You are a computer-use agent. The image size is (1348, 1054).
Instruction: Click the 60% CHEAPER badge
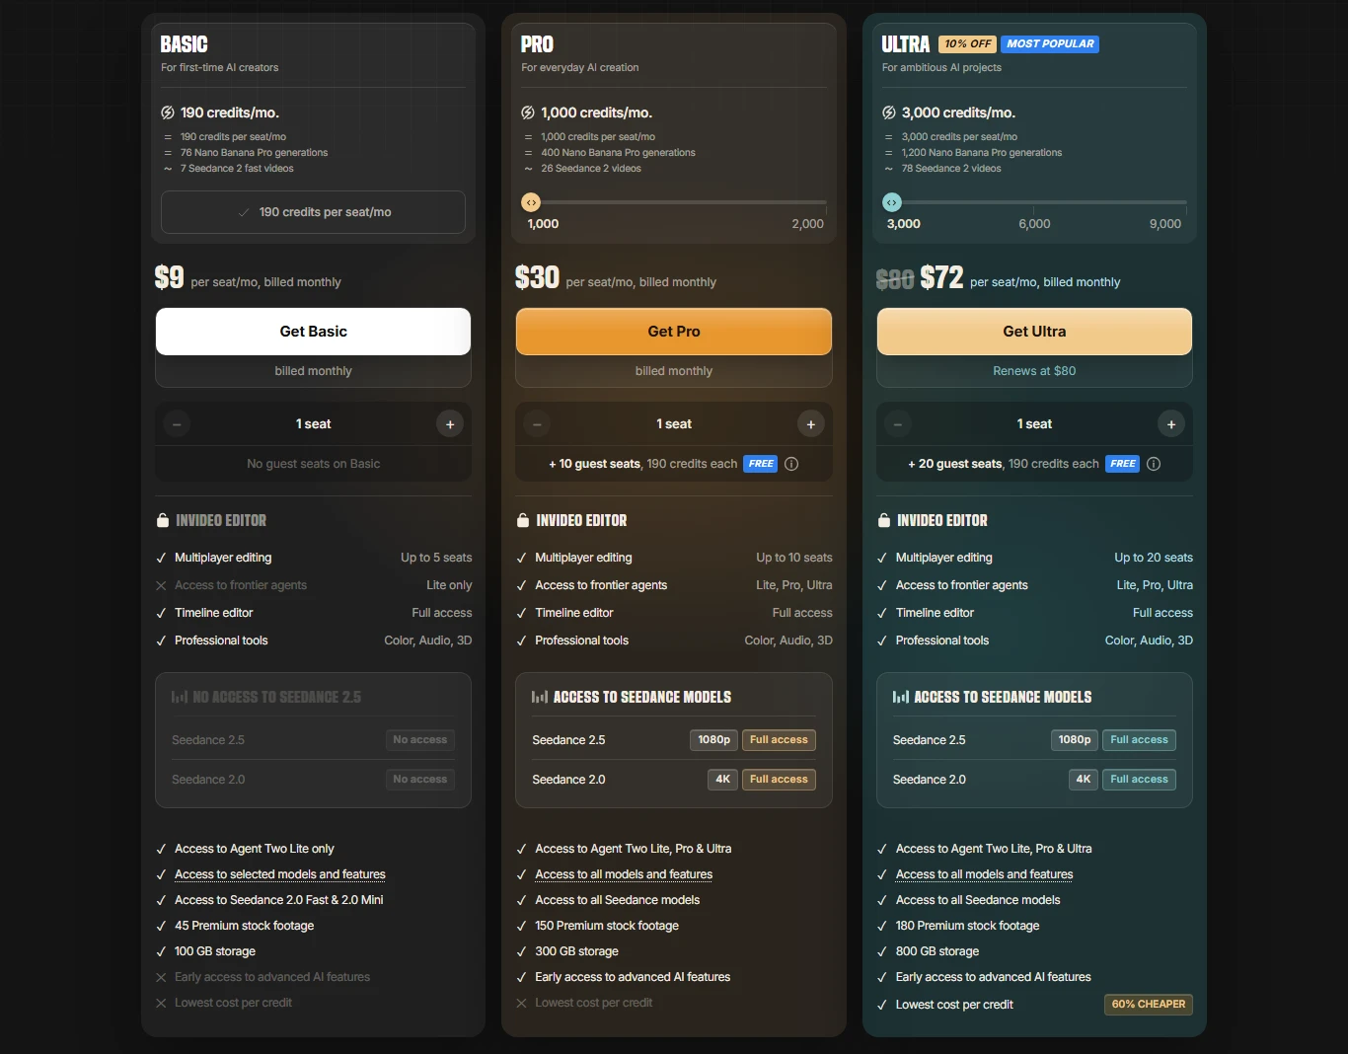(1149, 1005)
